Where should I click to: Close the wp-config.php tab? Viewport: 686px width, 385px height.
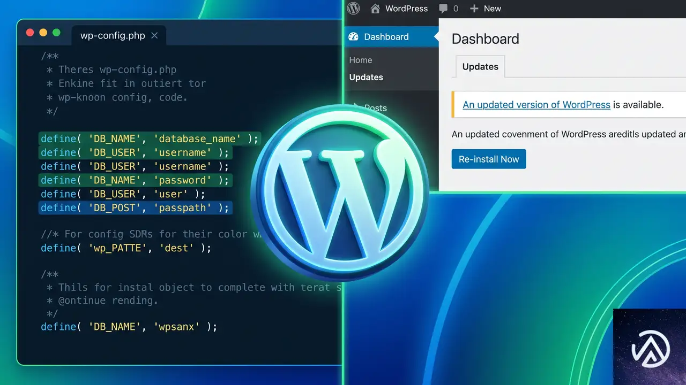click(154, 36)
